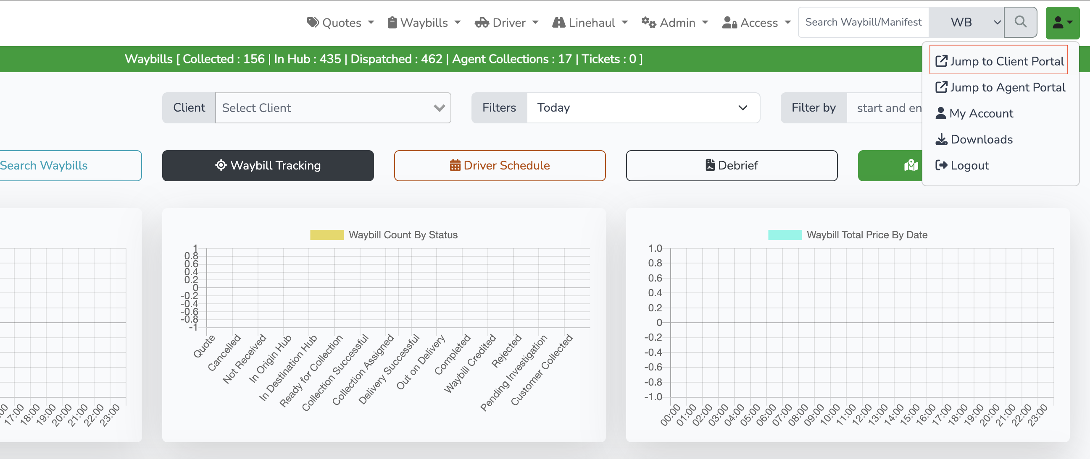Open the Select Client dropdown
This screenshot has height=459, width=1090.
(332, 108)
